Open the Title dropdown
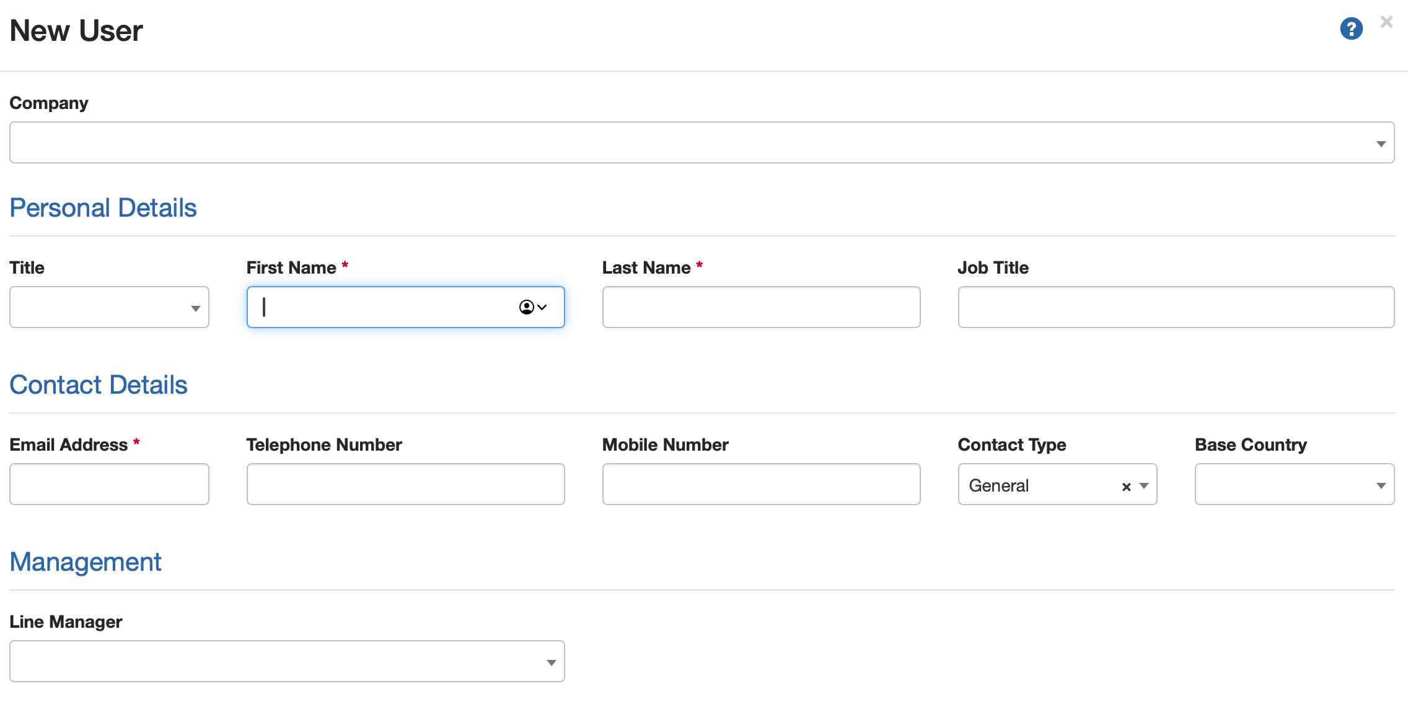The width and height of the screenshot is (1408, 707). 195,308
